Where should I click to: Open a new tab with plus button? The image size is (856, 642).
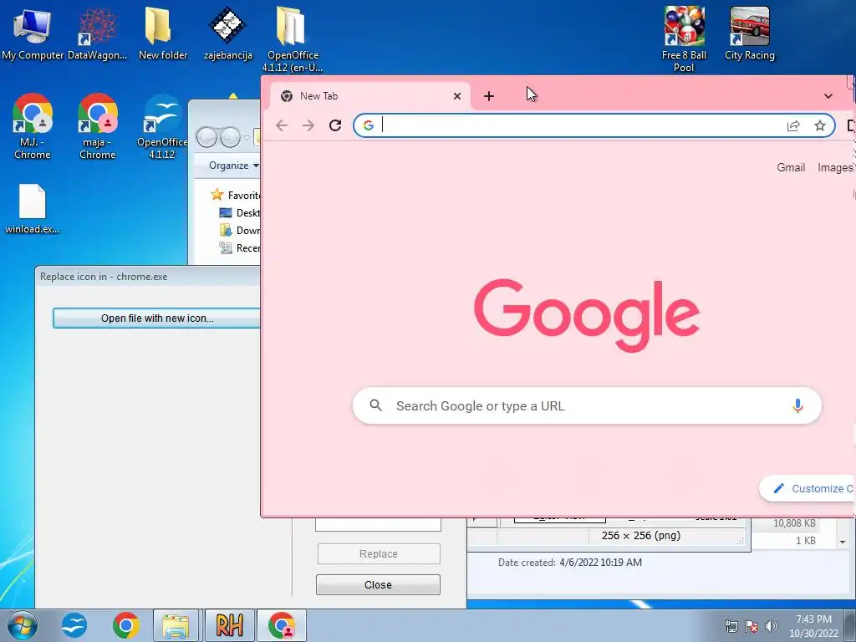tap(489, 96)
